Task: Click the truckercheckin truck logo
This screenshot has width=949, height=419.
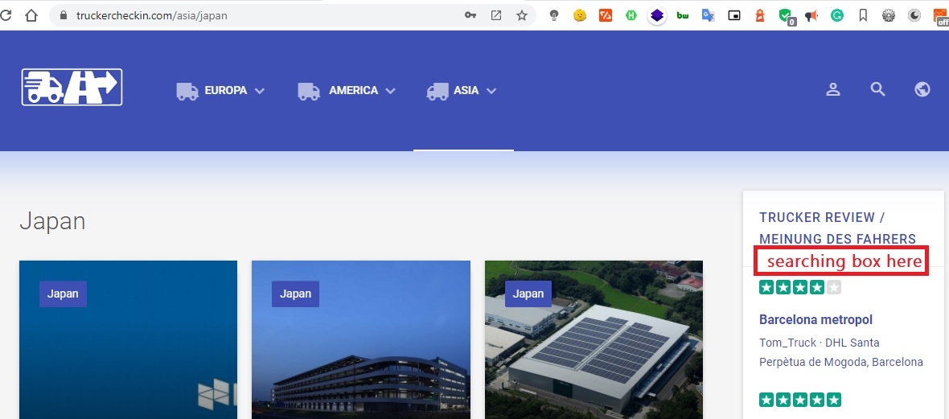Action: coord(72,88)
